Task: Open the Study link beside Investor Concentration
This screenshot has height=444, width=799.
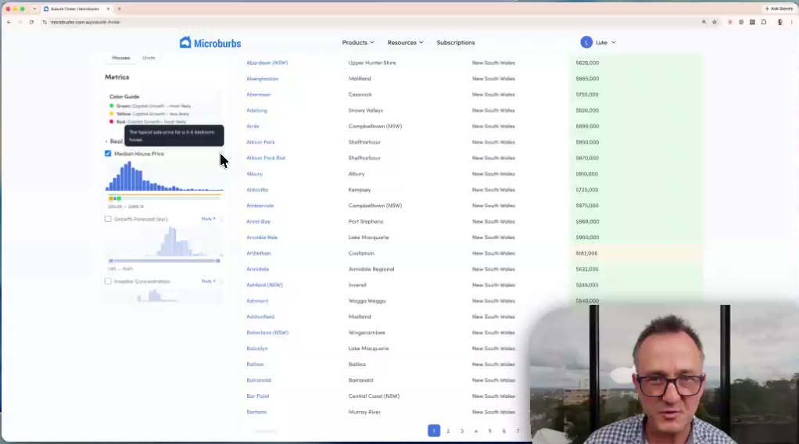Action: pos(209,281)
